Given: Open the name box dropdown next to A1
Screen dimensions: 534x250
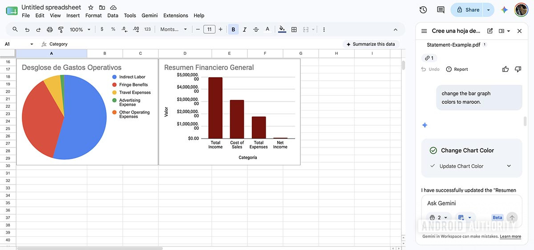Looking at the screenshot, I should 32,44.
